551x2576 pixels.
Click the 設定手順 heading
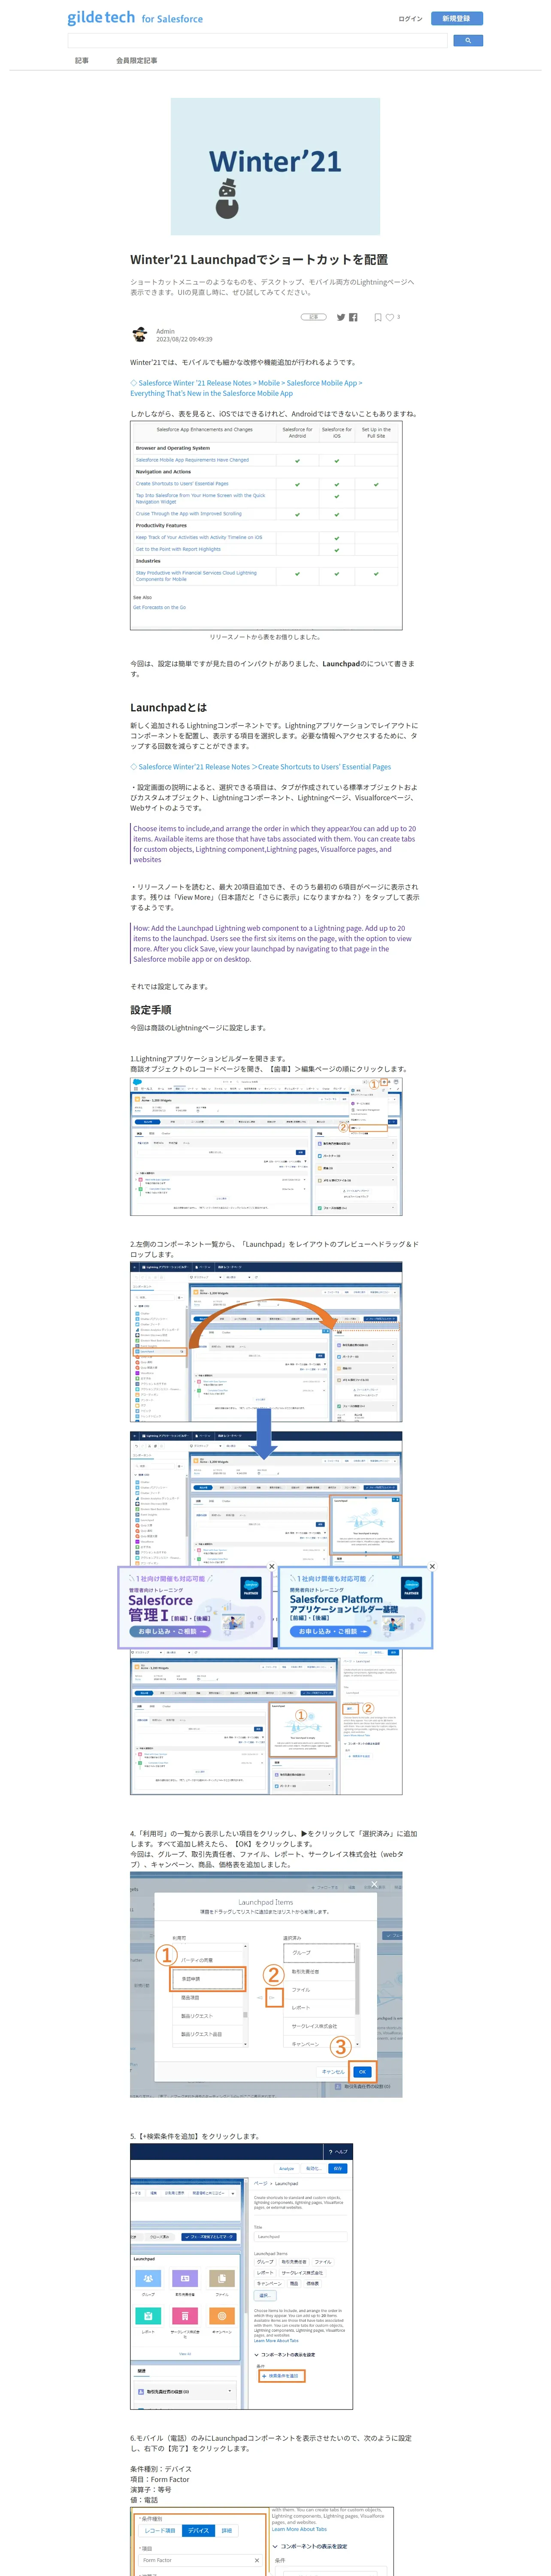pyautogui.click(x=150, y=1009)
